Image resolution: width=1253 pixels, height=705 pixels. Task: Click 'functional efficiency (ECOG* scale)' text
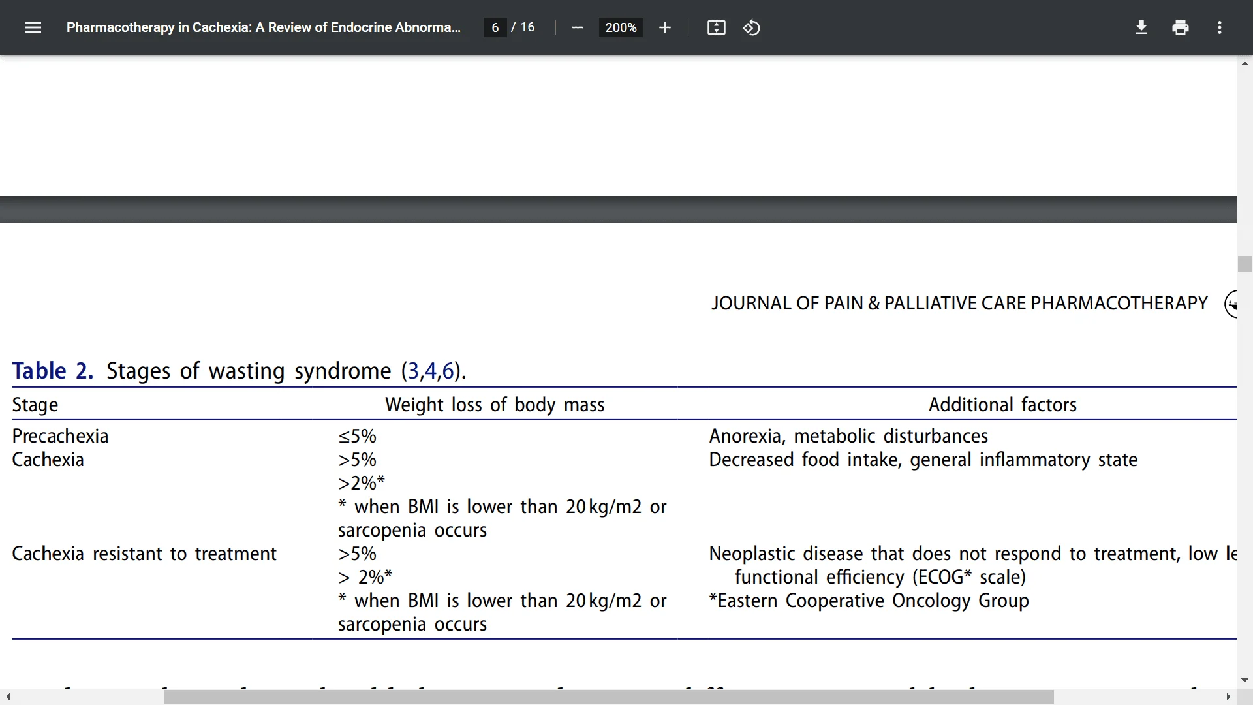[x=880, y=577]
